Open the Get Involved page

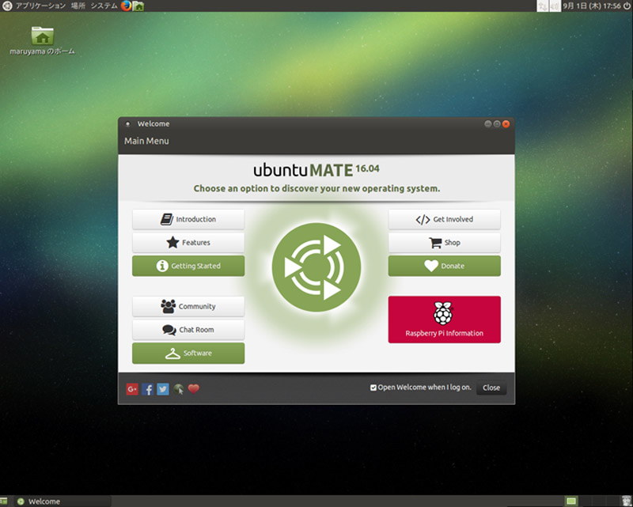click(x=444, y=219)
